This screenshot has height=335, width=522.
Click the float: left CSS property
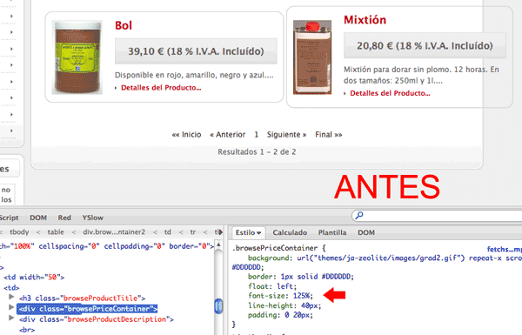click(272, 286)
